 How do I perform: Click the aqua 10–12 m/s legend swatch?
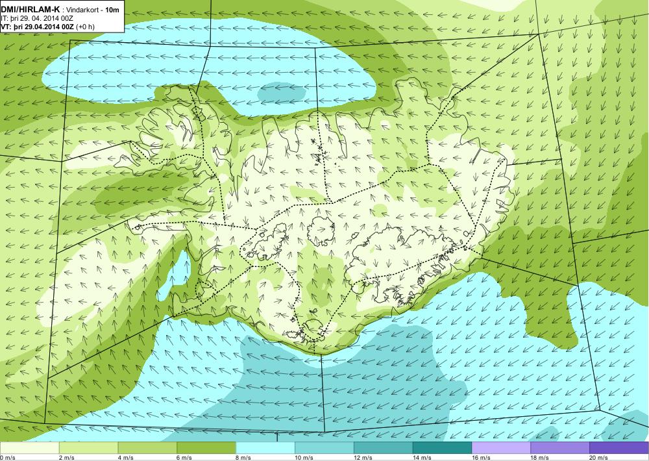pyautogui.click(x=324, y=448)
